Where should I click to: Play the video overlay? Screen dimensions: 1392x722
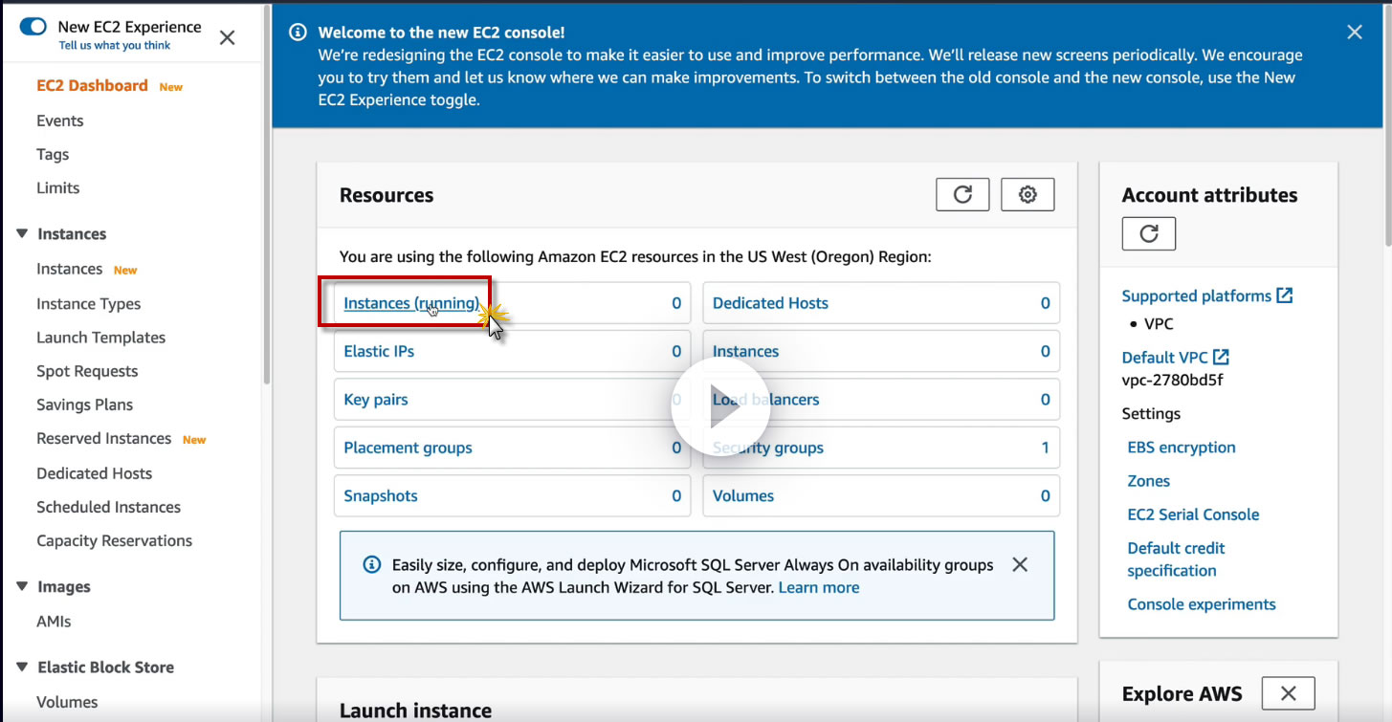720,406
